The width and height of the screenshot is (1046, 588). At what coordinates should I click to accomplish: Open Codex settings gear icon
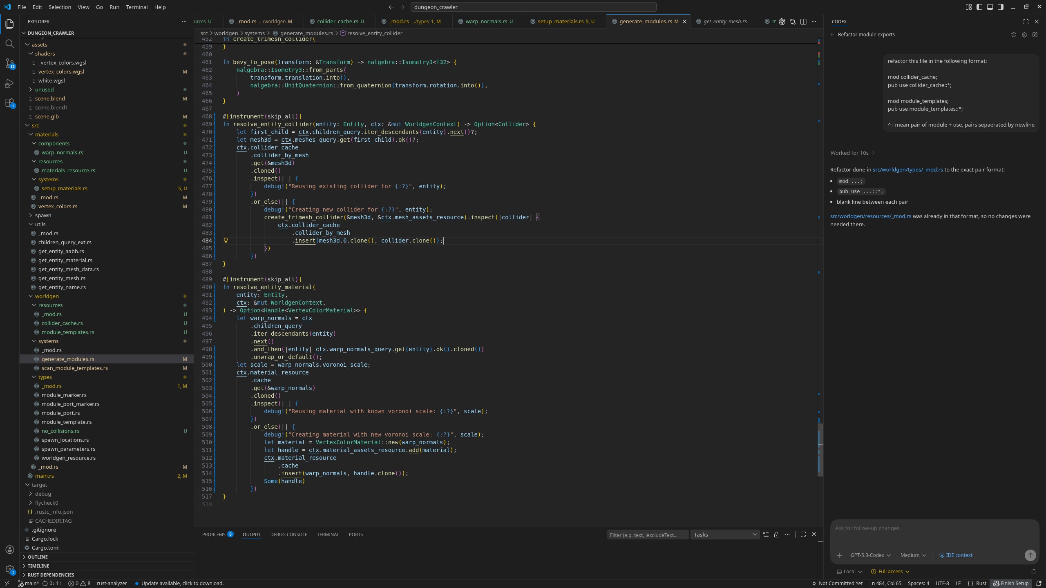coord(1024,35)
